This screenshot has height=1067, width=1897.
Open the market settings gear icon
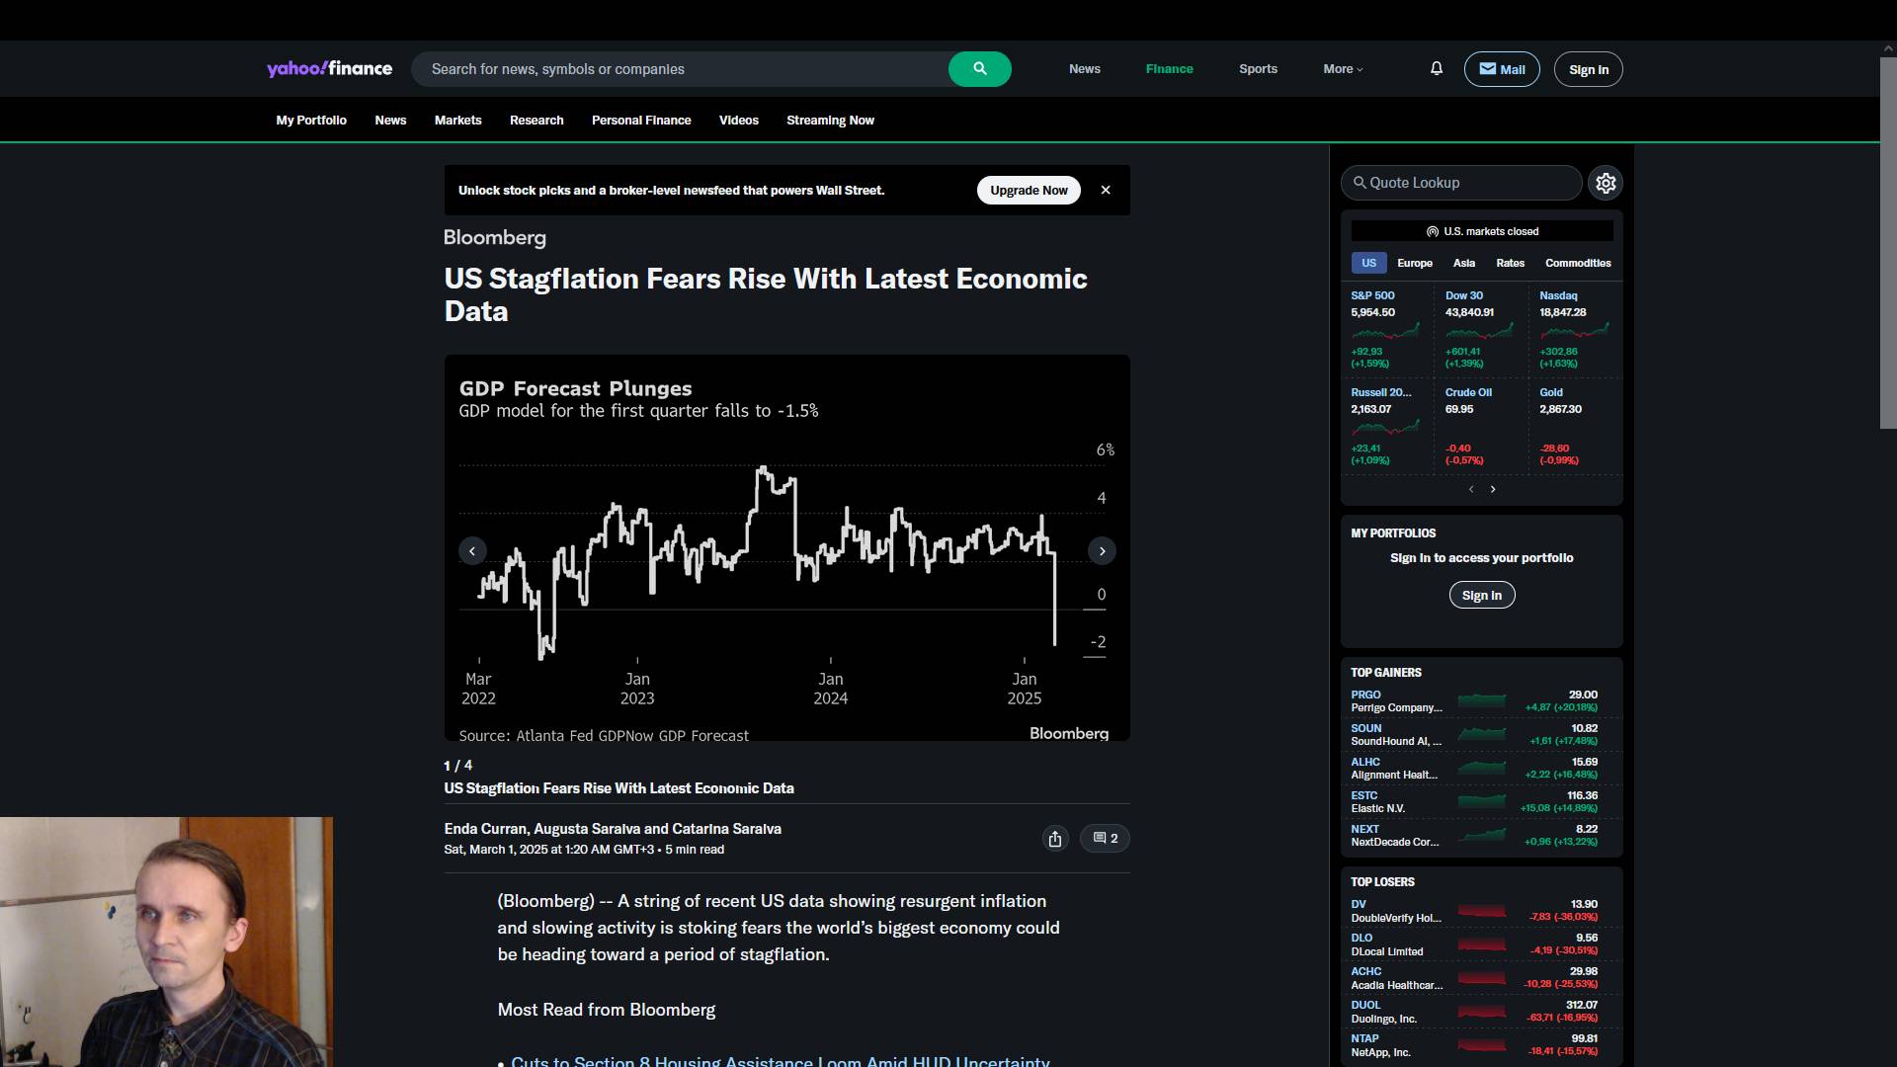tap(1606, 183)
